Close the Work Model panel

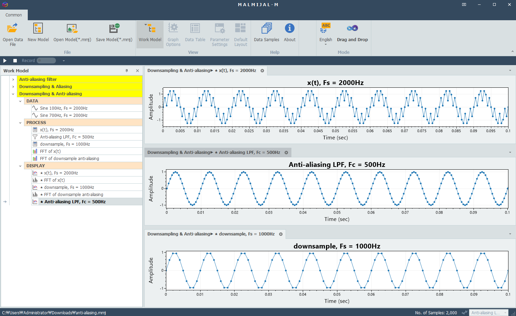click(x=137, y=71)
